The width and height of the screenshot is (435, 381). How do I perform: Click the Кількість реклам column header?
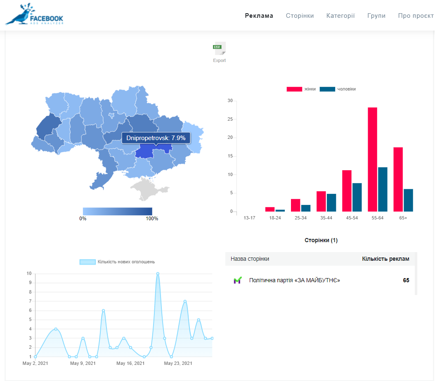[x=385, y=259]
